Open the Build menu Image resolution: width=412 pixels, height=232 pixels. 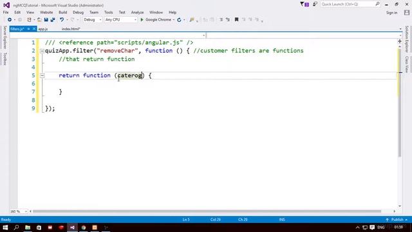pyautogui.click(x=63, y=12)
